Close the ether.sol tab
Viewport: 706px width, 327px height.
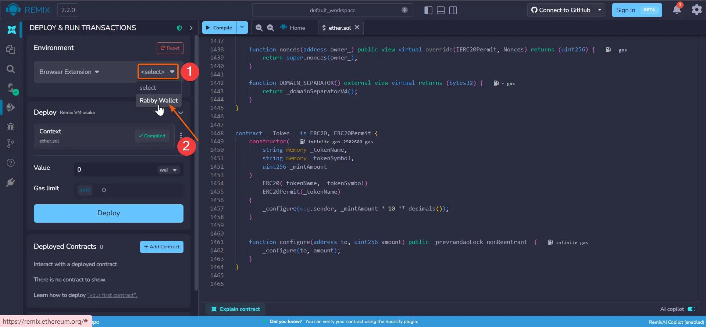[357, 28]
